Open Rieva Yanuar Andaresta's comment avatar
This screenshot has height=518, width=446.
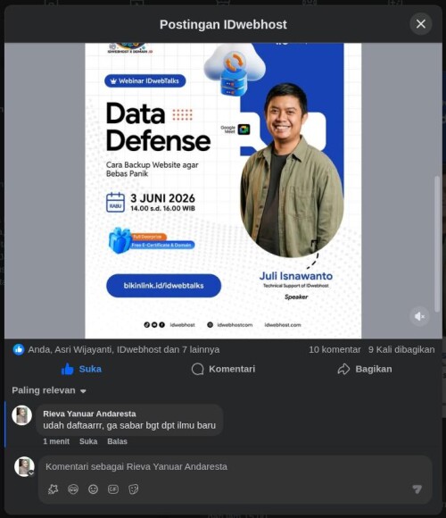(21, 415)
